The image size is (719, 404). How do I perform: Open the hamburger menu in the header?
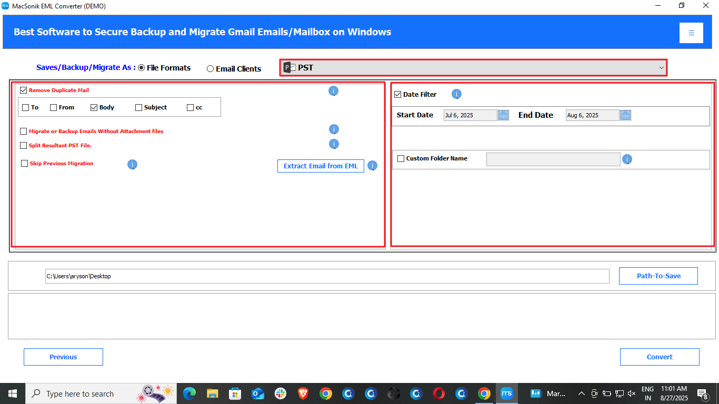pos(691,33)
